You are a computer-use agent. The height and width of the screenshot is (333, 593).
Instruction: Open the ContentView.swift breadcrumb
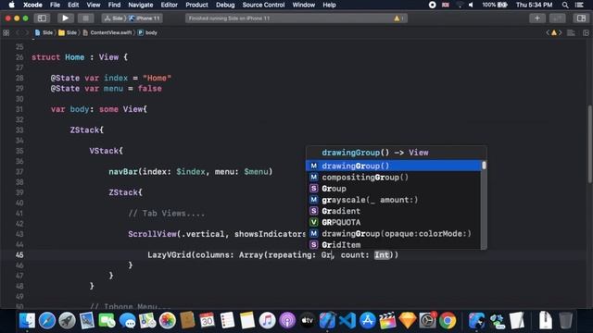tap(107, 33)
